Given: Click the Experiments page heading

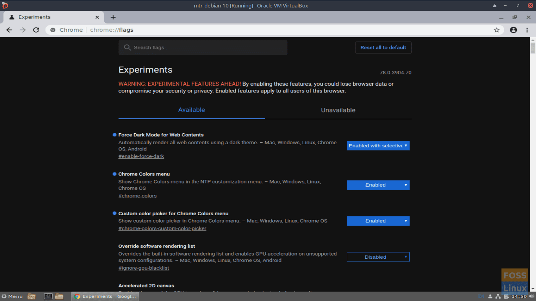Looking at the screenshot, I should [146, 70].
